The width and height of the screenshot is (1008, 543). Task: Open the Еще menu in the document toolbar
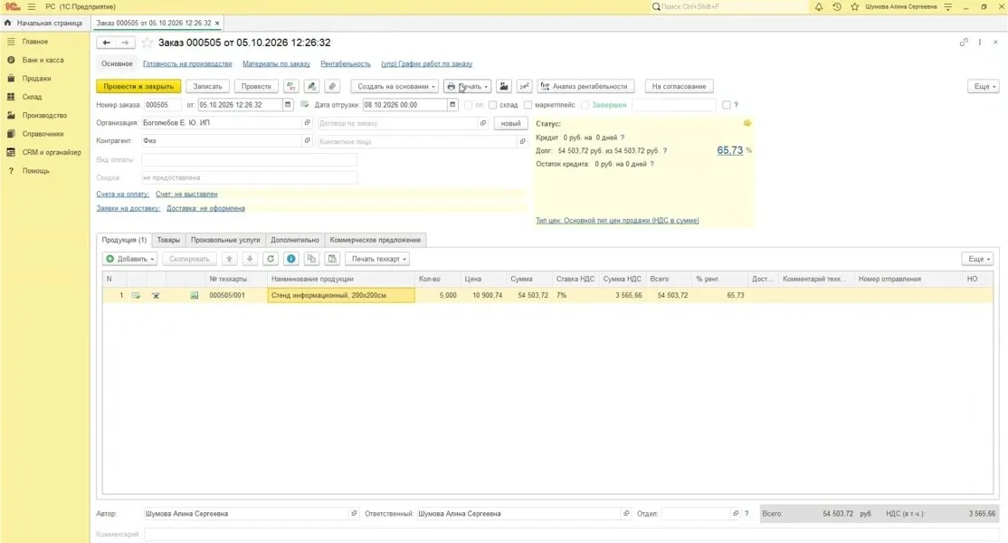click(x=984, y=86)
